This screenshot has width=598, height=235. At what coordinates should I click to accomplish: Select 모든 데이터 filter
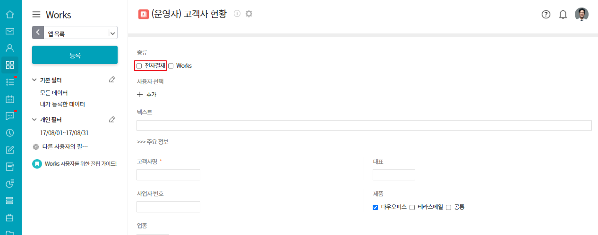[54, 93]
